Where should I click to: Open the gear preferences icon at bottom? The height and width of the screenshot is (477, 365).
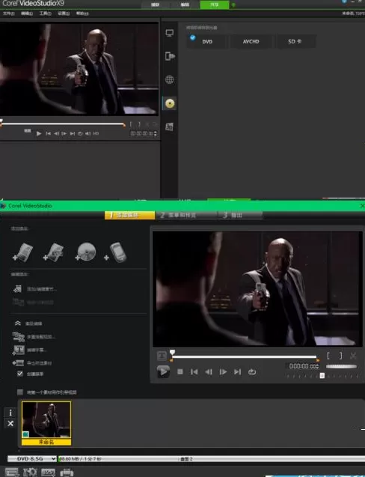coord(30,472)
